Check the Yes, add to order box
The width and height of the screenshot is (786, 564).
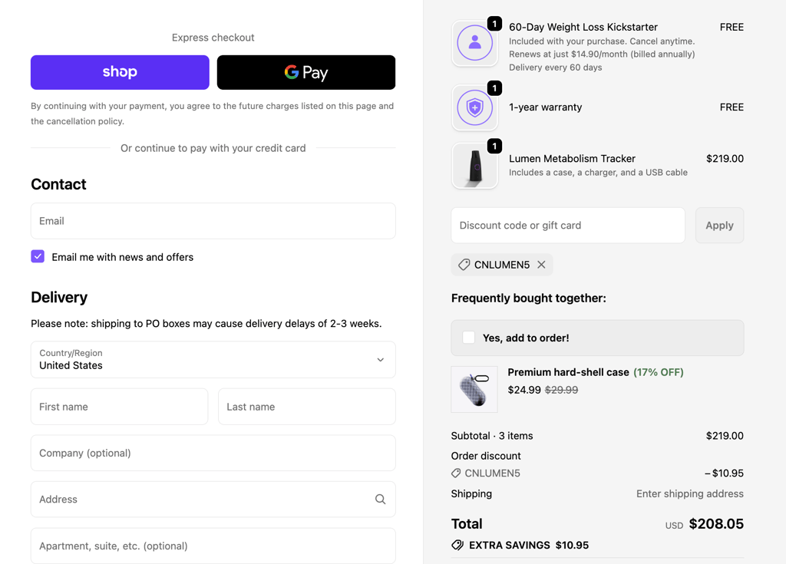[x=469, y=338]
